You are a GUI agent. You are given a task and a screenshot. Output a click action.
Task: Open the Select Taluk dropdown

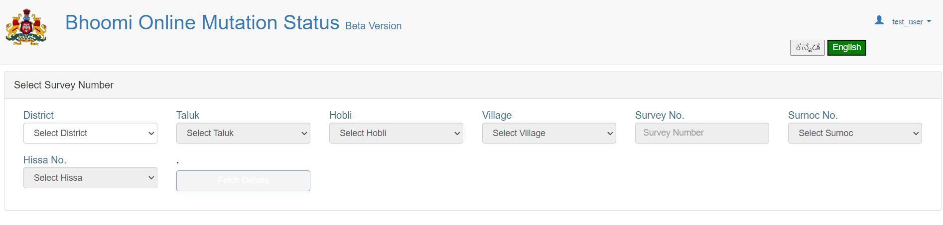(x=243, y=133)
